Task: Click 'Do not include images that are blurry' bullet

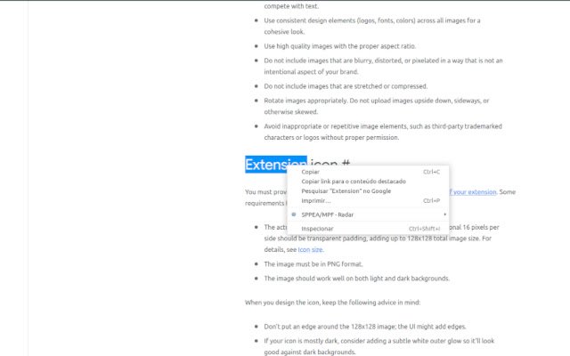Action: point(384,66)
